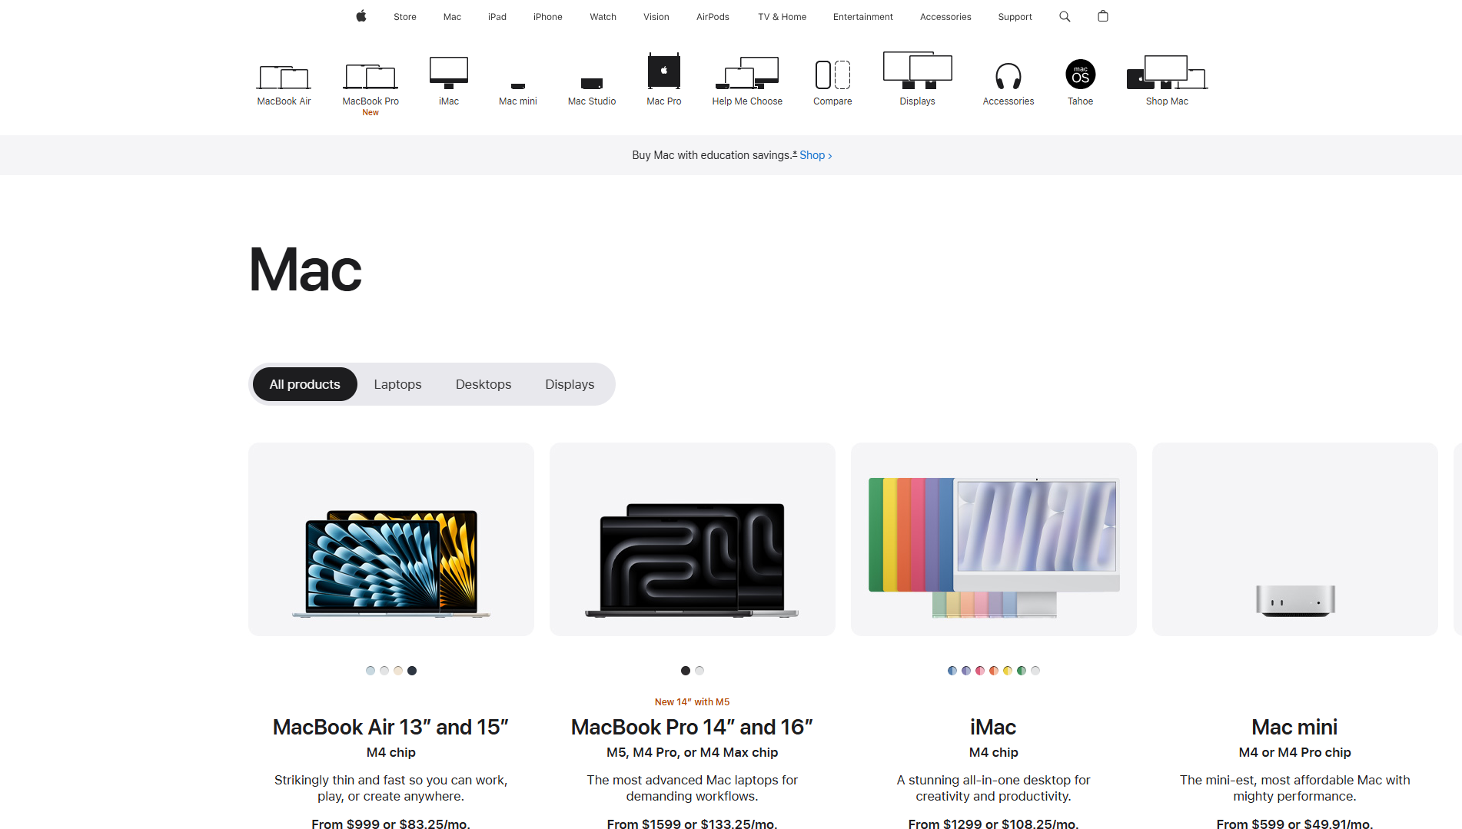
Task: Open the search icon in navigation
Action: point(1065,16)
